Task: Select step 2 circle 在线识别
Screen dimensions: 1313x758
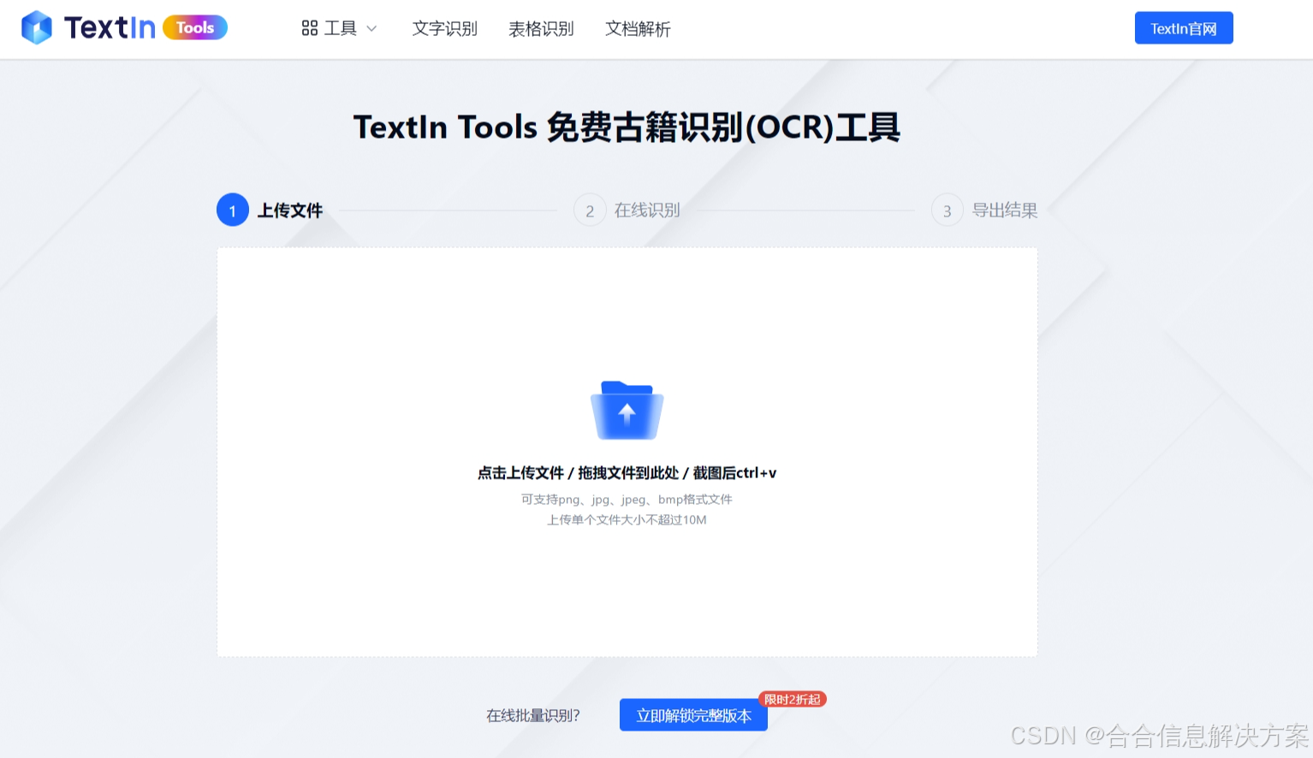Action: (x=590, y=210)
